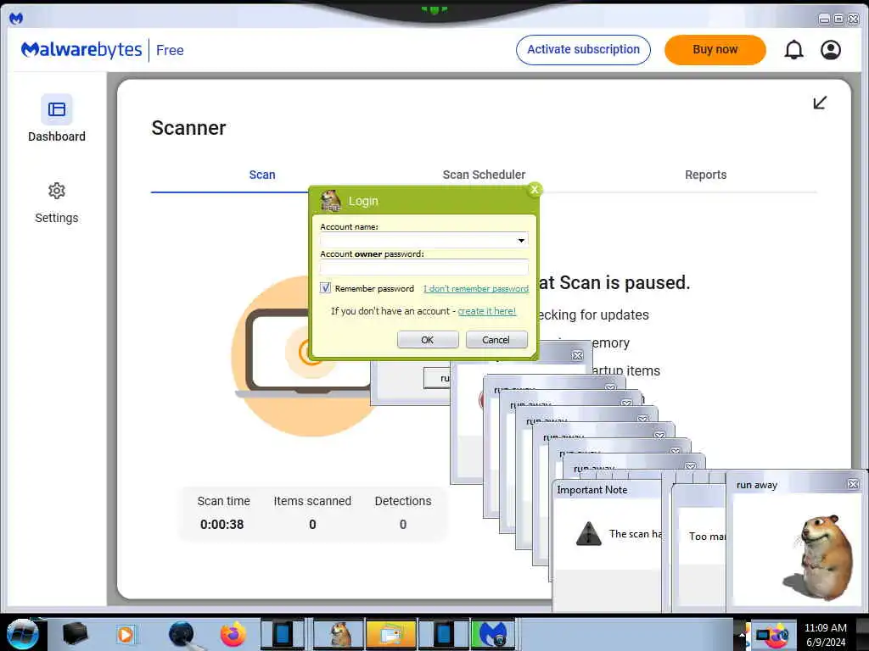869x651 pixels.
Task: Switch to the Reports tab
Action: pos(705,175)
